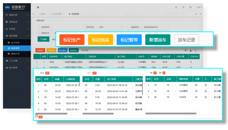The width and height of the screenshot is (228, 130).
Task: Select the 调度管理 tab
Action: point(74,14)
